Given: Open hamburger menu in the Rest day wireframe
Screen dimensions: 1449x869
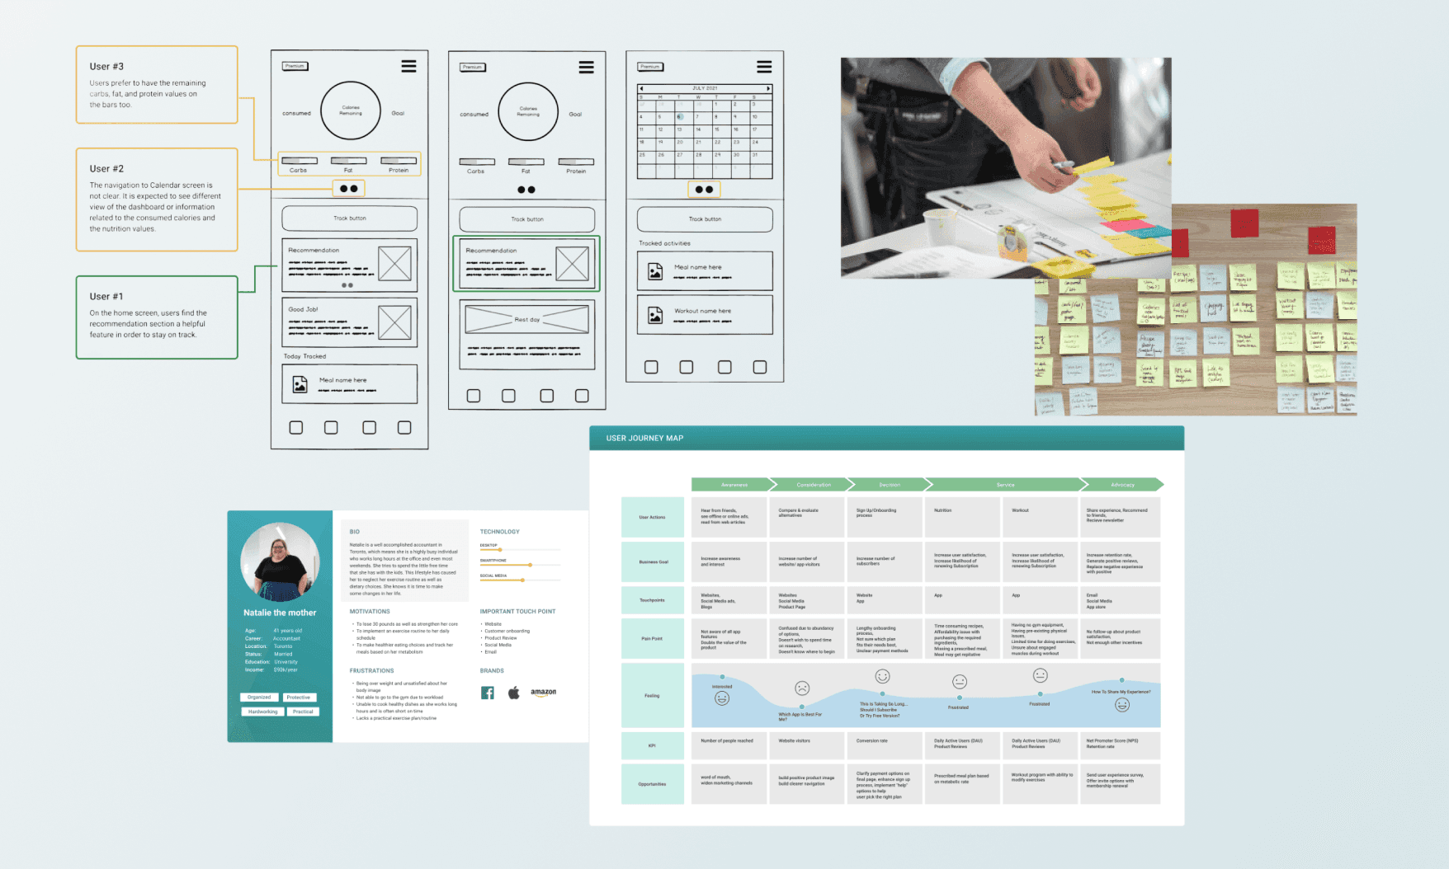Looking at the screenshot, I should pos(586,68).
